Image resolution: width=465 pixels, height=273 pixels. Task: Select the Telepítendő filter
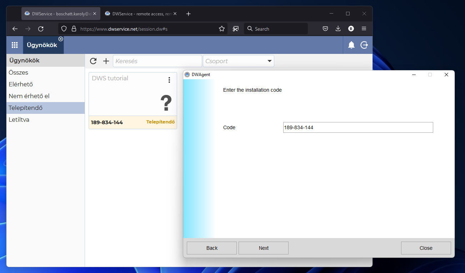(x=46, y=108)
